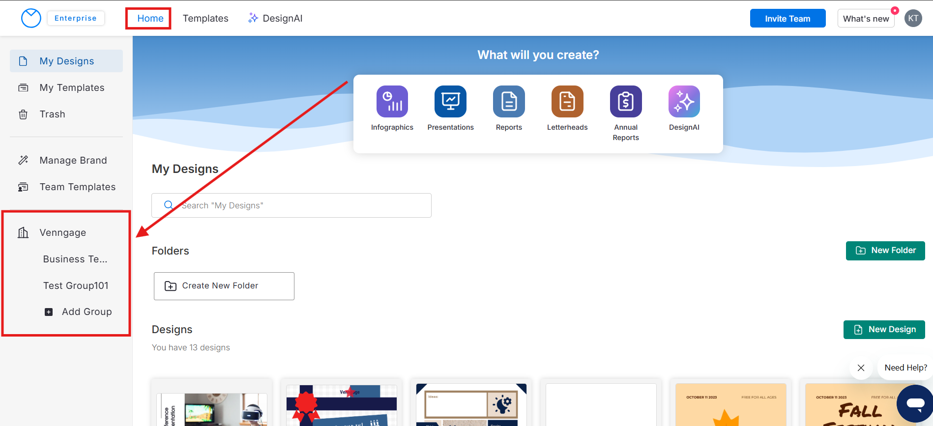Select the Presentations icon
Image resolution: width=933 pixels, height=426 pixels.
pyautogui.click(x=450, y=102)
